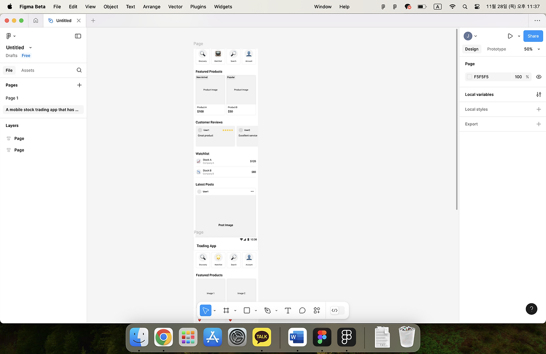
Task: Toggle page background visibility eye
Action: (x=539, y=77)
